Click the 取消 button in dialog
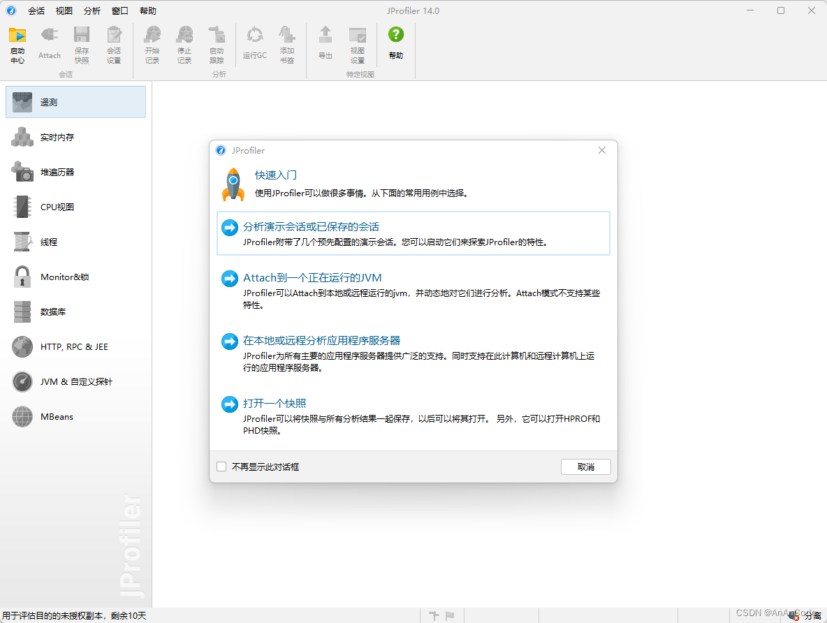 click(x=585, y=467)
